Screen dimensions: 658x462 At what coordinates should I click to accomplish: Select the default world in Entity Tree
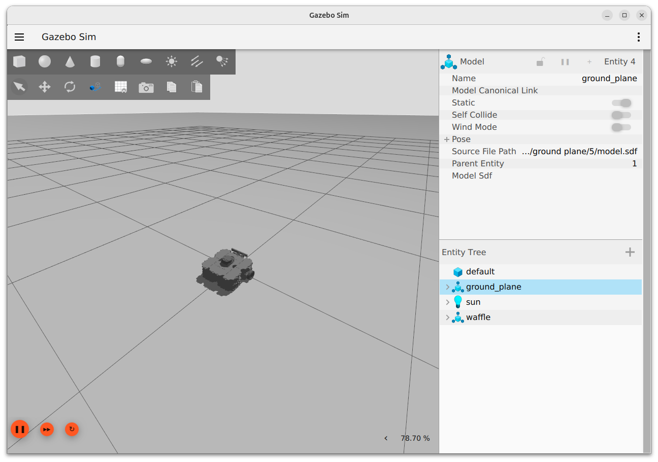click(480, 272)
